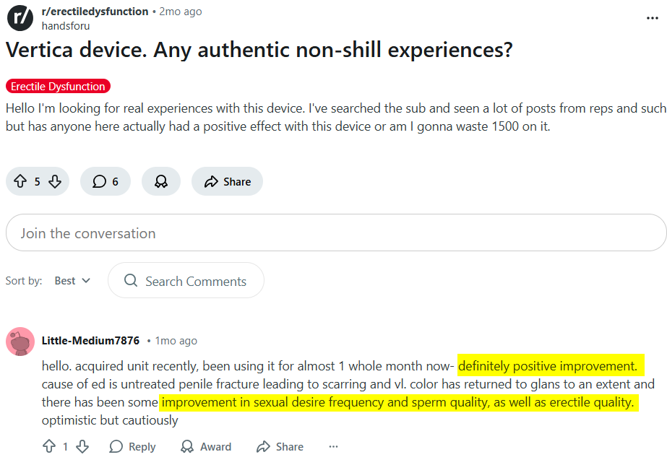Open Little-Medium7876's avatar
The width and height of the screenshot is (667, 465).
tap(20, 341)
